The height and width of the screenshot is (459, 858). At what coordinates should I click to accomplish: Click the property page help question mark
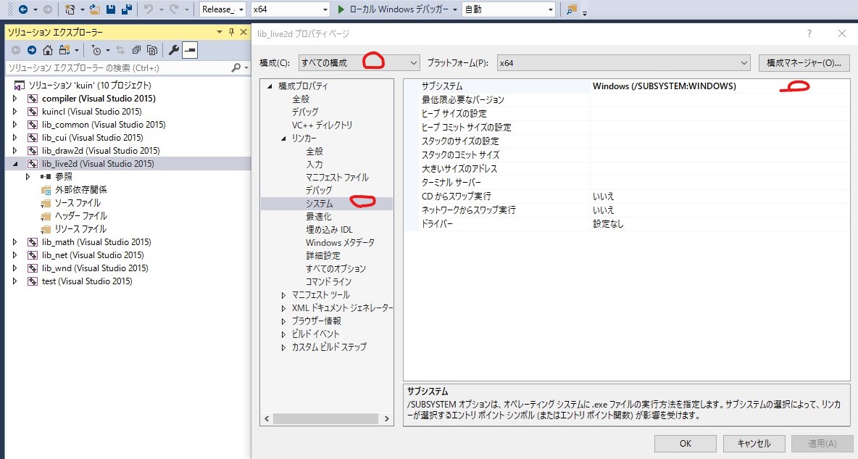click(809, 33)
